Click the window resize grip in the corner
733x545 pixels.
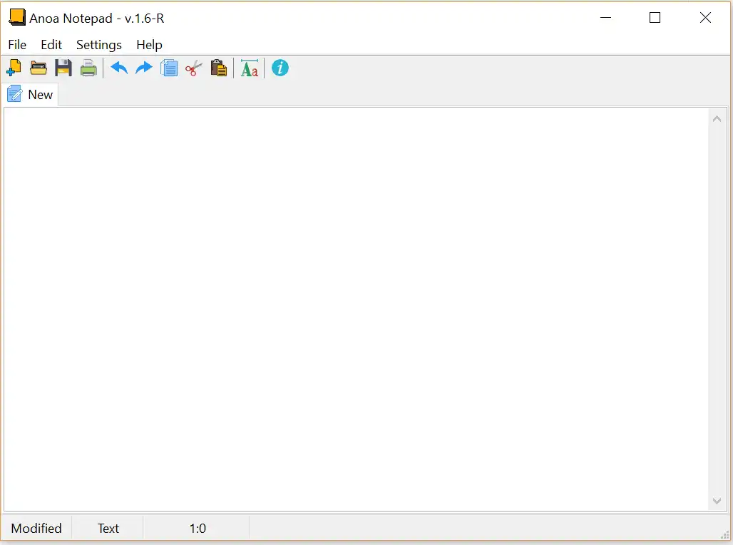(724, 535)
